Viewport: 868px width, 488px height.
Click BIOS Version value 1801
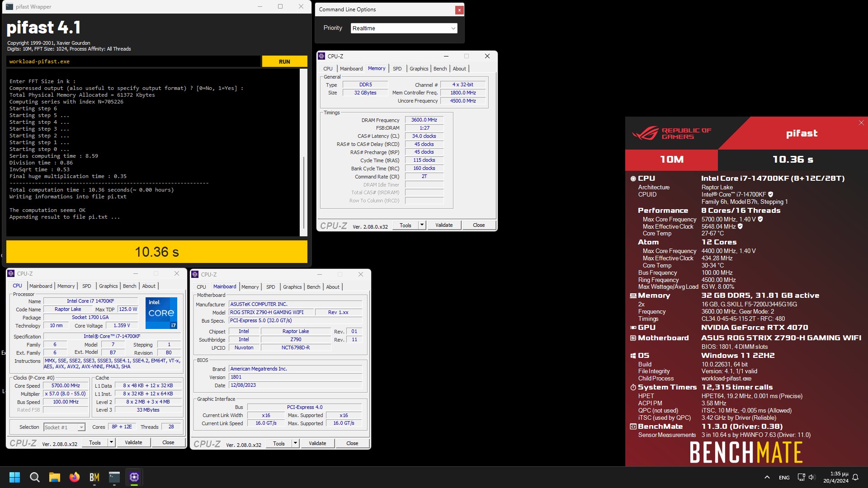(x=296, y=377)
